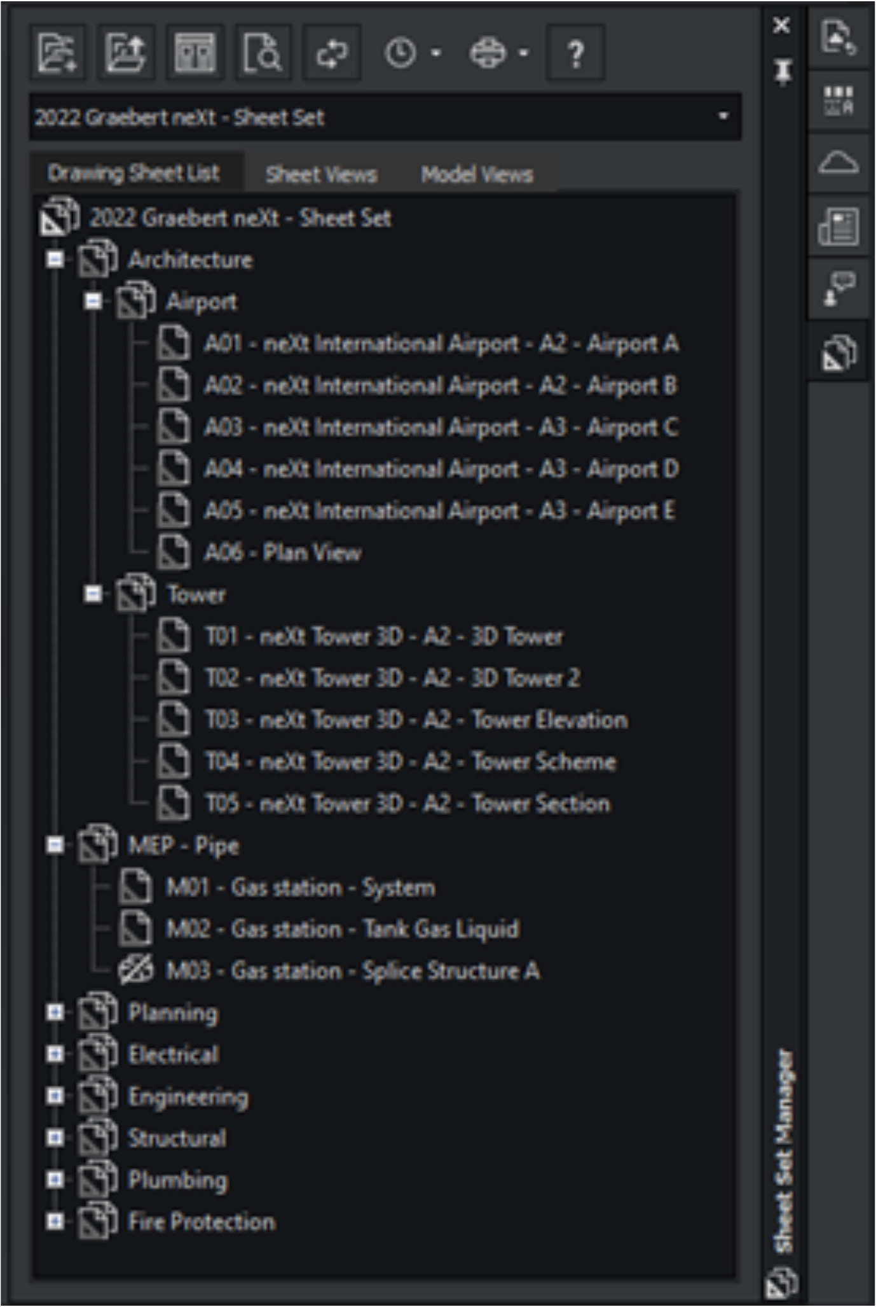Viewport: 876px width, 1307px height.
Task: Select sheet A05 Airport E
Action: [x=439, y=512]
